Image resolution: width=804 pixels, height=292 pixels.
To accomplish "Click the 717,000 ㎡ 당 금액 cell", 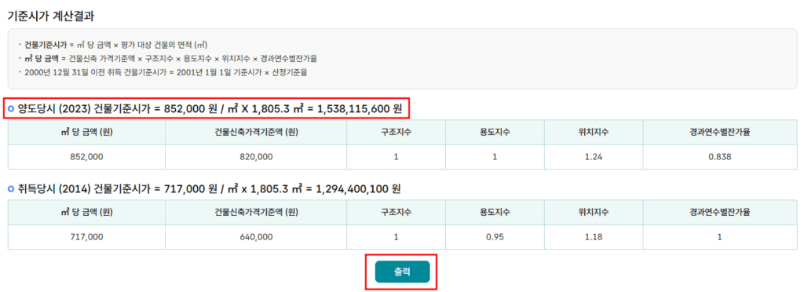I will click(x=86, y=237).
